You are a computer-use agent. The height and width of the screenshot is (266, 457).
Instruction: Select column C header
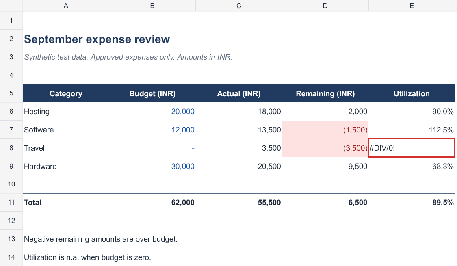coord(239,6)
